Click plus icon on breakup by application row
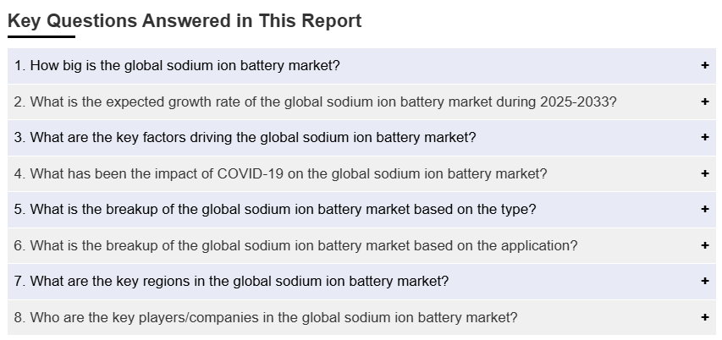722x340 pixels. [704, 246]
